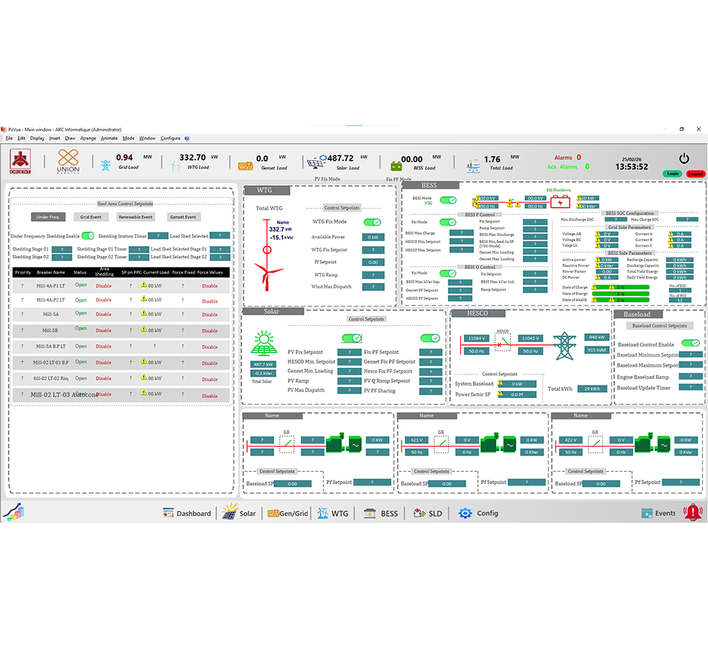The image size is (708, 656).
Task: Click the power shutdown icon in header
Action: 684,158
